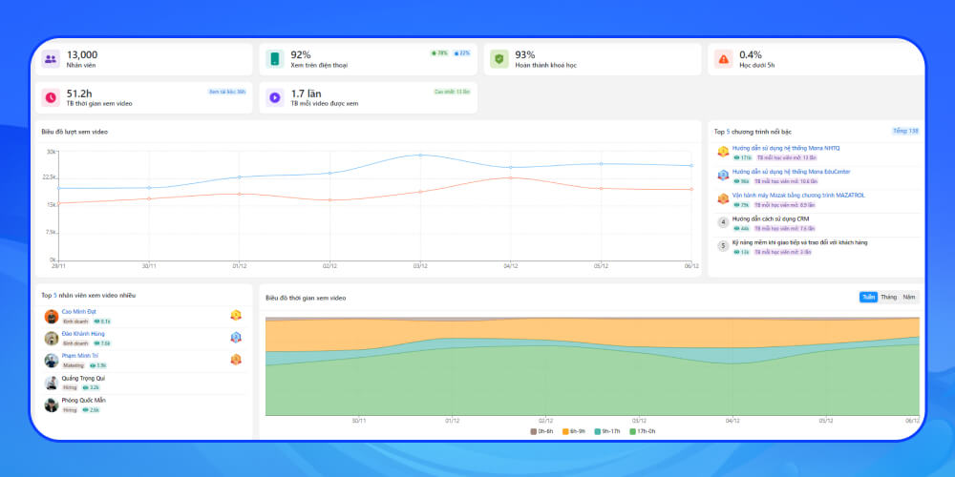The image size is (955, 477).
Task: Switch time chart to Tuần view
Action: (868, 297)
